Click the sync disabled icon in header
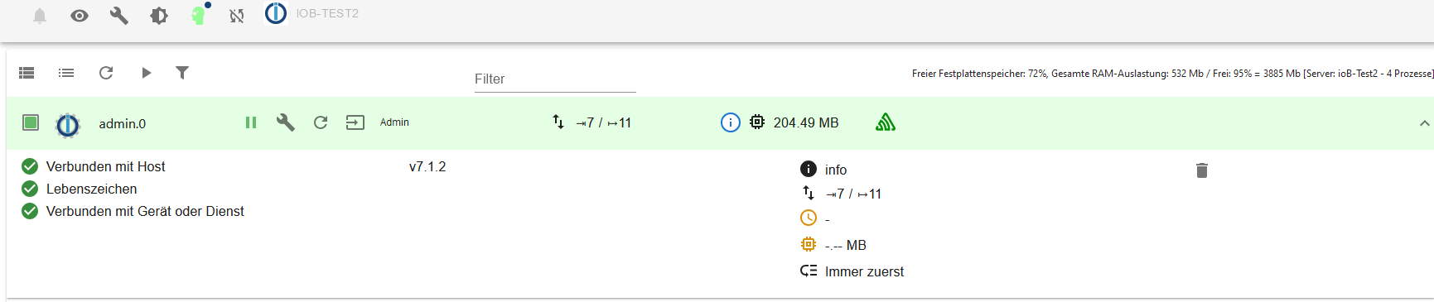The height and width of the screenshot is (302, 1434). coord(237,16)
